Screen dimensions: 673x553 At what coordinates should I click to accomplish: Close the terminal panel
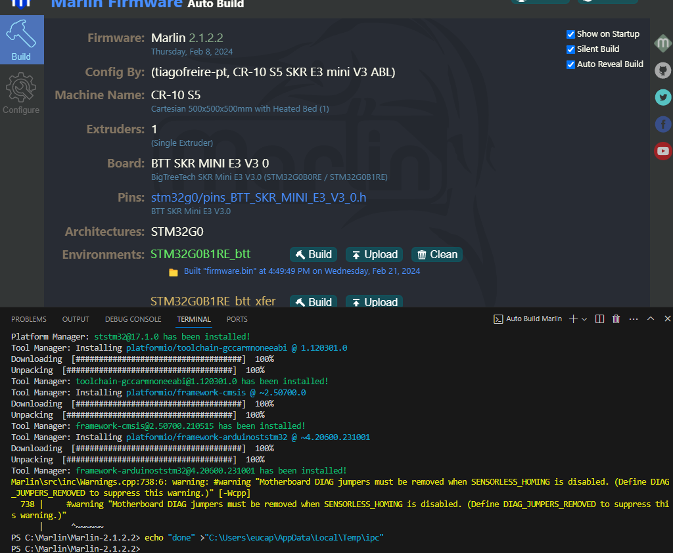(x=667, y=319)
